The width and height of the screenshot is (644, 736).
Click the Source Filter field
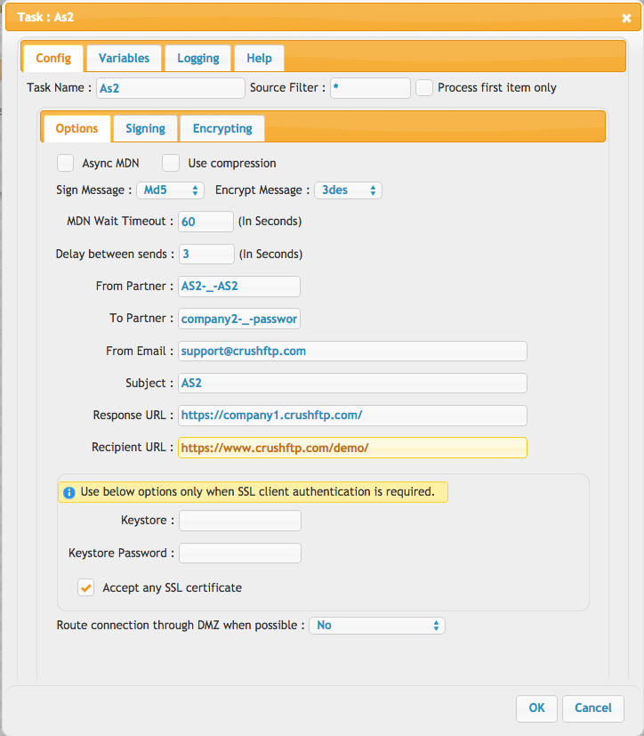371,88
